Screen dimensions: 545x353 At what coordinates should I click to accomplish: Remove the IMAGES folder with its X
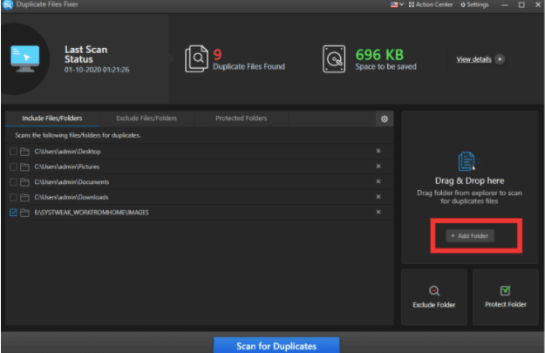coord(378,212)
